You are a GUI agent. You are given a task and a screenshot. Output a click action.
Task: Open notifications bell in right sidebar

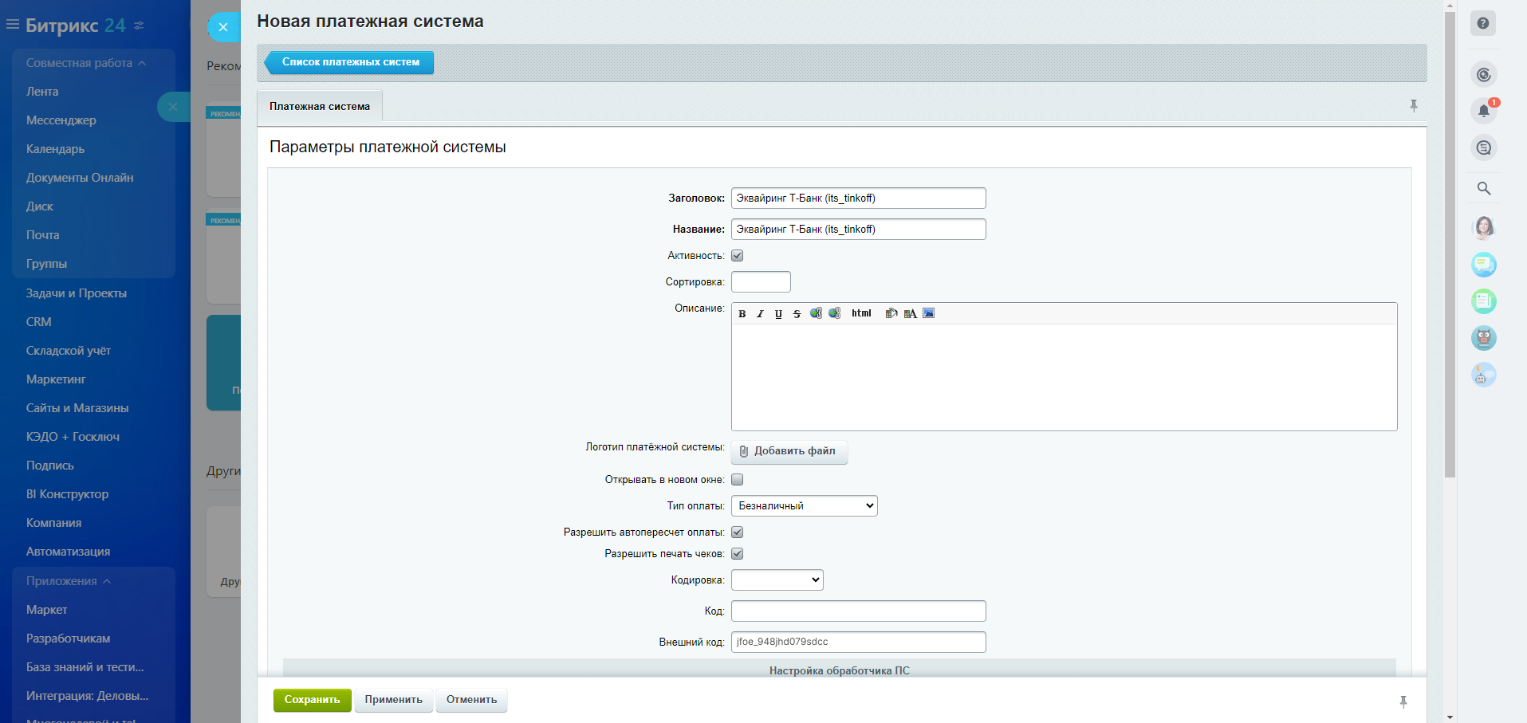1483,111
